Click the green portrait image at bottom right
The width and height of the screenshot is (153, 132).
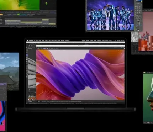tap(148, 97)
